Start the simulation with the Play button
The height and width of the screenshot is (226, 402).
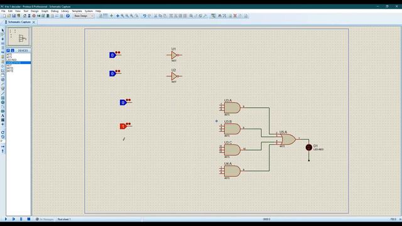point(6,219)
